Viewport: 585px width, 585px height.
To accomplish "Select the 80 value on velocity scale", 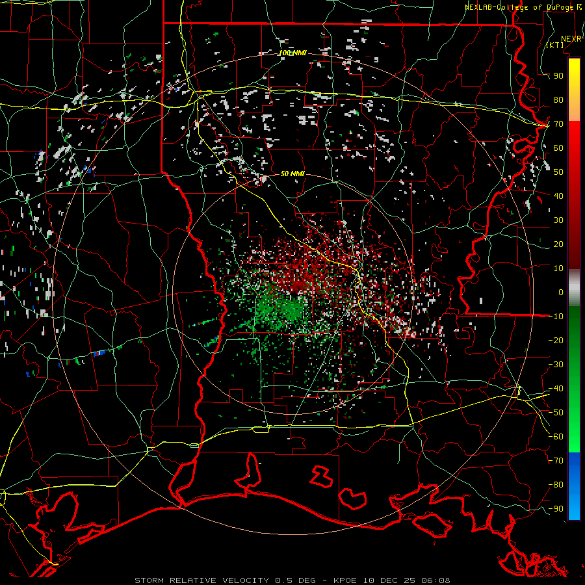I will (558, 99).
